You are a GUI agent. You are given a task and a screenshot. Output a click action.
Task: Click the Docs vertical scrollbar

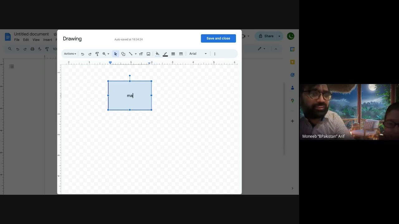coord(284,118)
